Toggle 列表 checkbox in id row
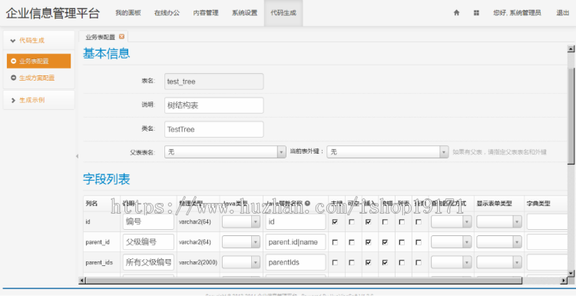The image size is (576, 296). point(402,222)
